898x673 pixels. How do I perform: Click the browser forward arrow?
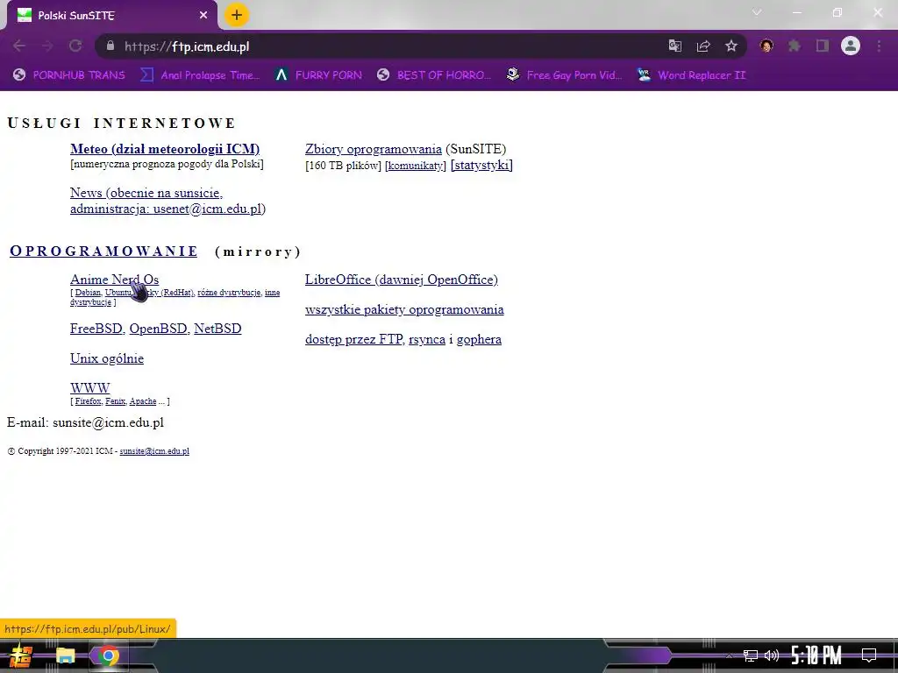[x=47, y=46]
